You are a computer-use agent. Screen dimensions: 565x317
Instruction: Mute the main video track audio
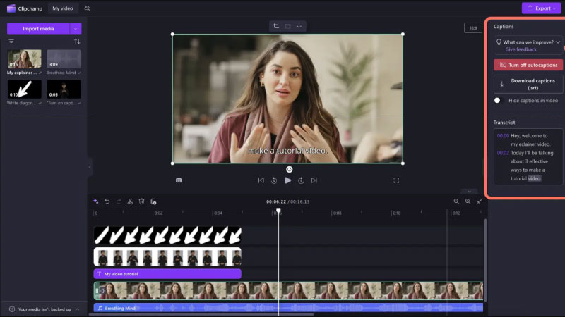pyautogui.click(x=103, y=290)
